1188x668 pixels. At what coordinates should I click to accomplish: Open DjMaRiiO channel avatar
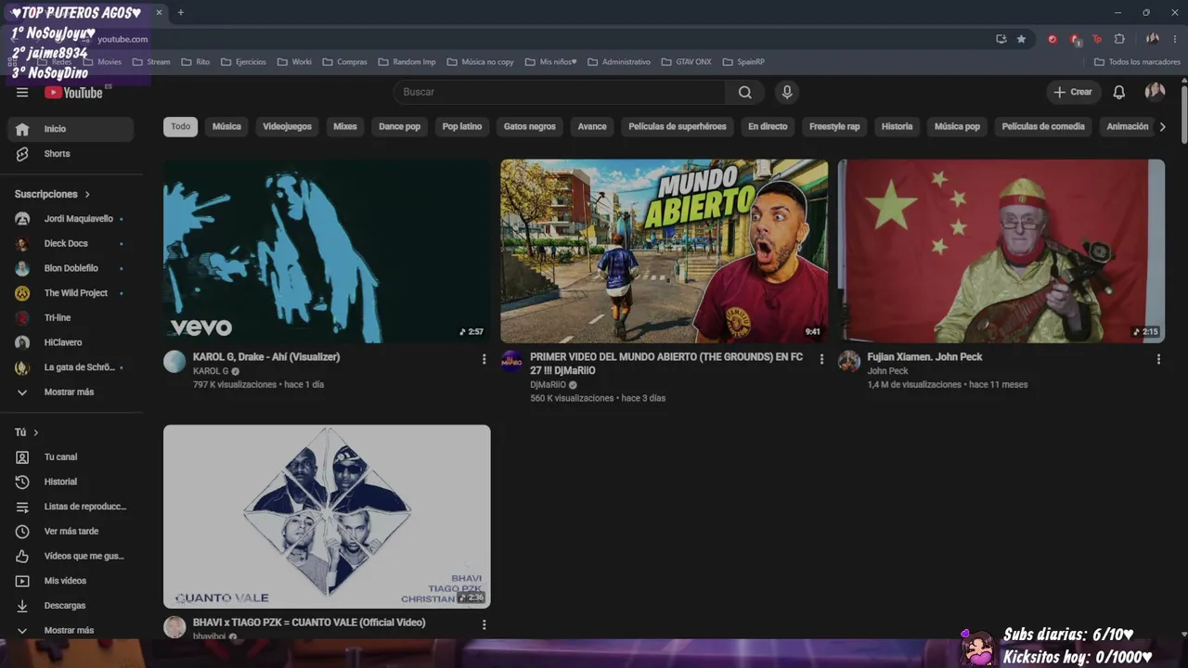tap(511, 362)
